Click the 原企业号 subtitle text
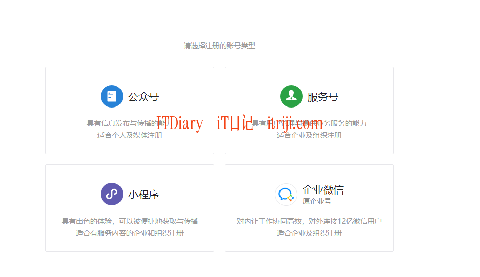Screen dimensions: 480x277 click(317, 202)
